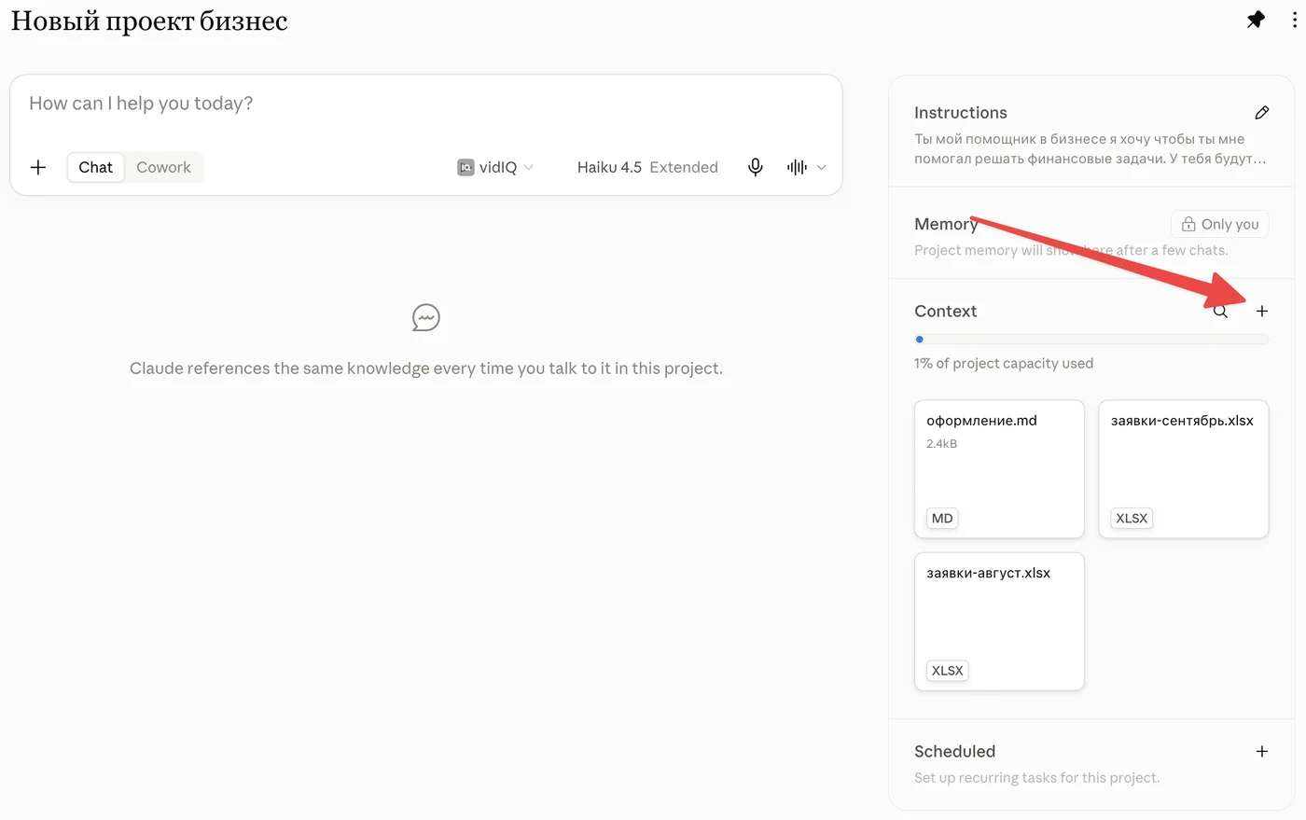Open the заявки-август.xlsx file card
The image size is (1306, 820).
pyautogui.click(x=999, y=621)
